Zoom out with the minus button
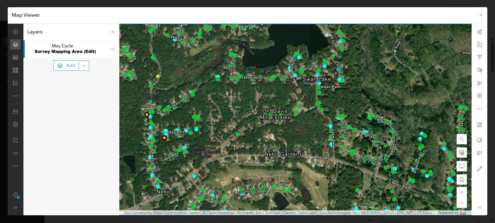The height and width of the screenshot is (223, 495). pyautogui.click(x=462, y=203)
